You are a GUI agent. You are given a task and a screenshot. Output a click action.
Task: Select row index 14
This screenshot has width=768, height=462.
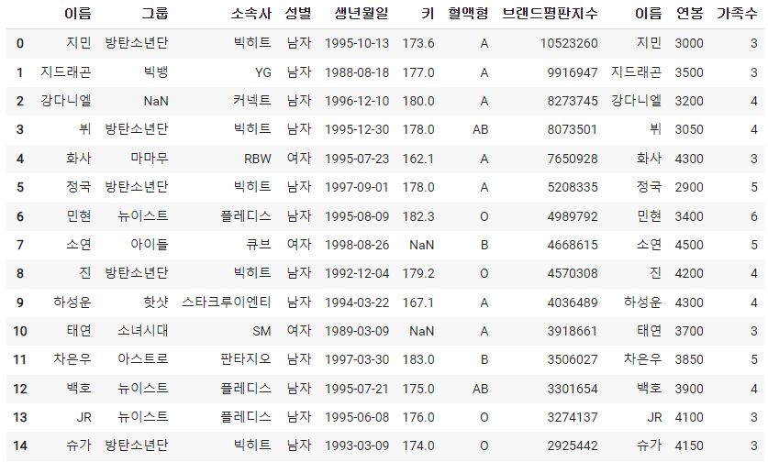point(20,445)
